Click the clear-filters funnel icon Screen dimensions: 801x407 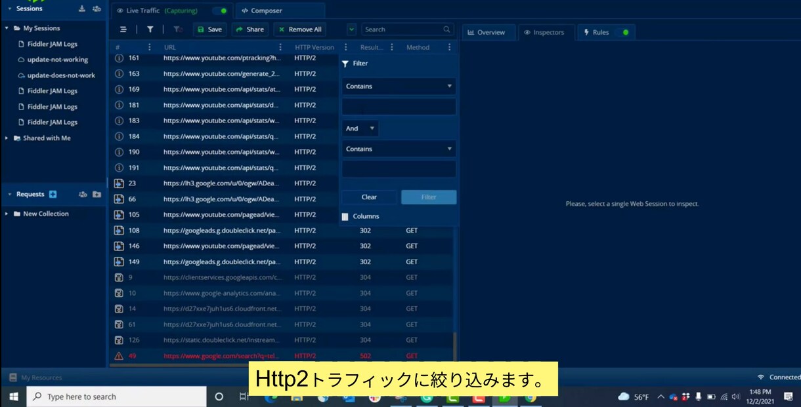tap(177, 29)
